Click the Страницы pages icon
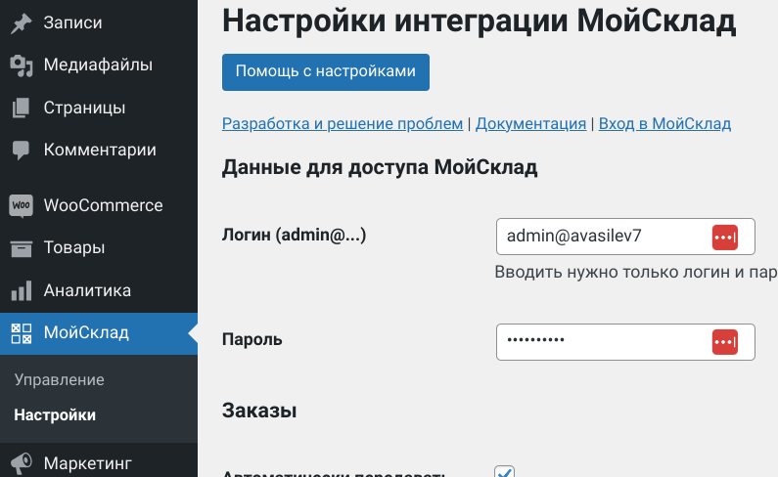The width and height of the screenshot is (778, 477). point(21,108)
